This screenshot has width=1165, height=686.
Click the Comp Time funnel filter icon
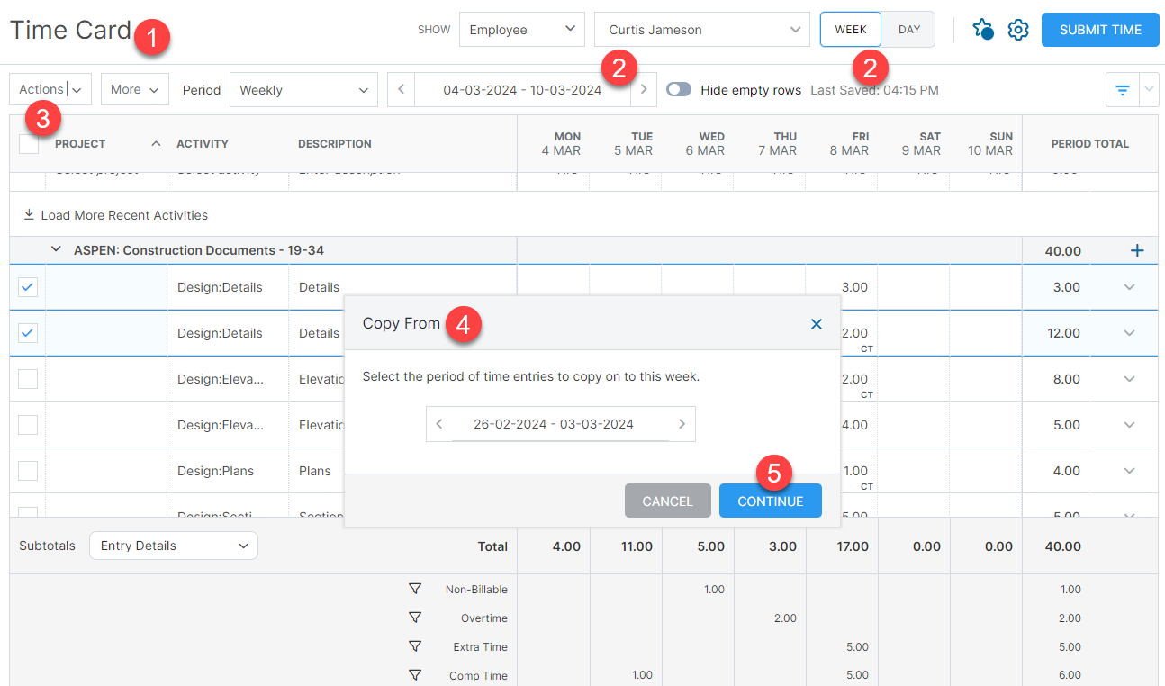click(x=415, y=675)
